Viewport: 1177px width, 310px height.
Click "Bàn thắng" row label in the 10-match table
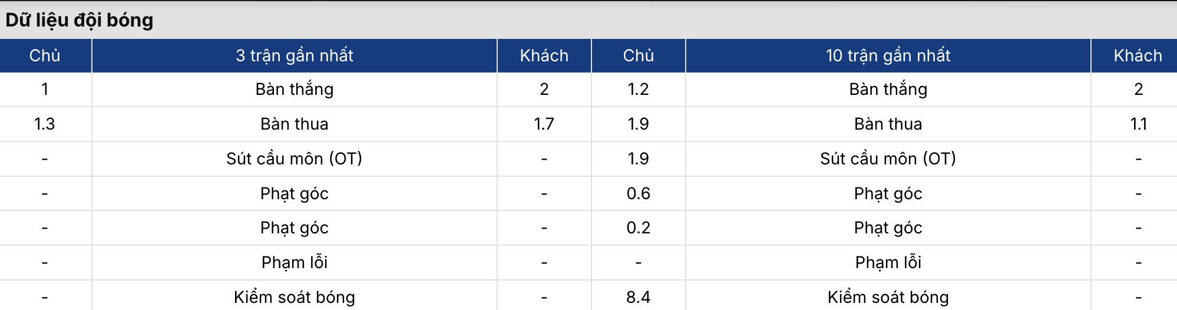[888, 90]
